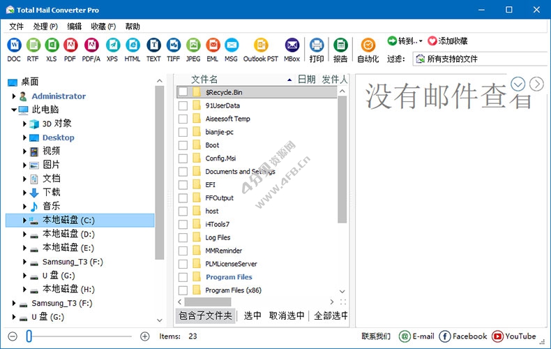Click the PDF conversion icon
Screen dimensions: 551x349
(70, 45)
